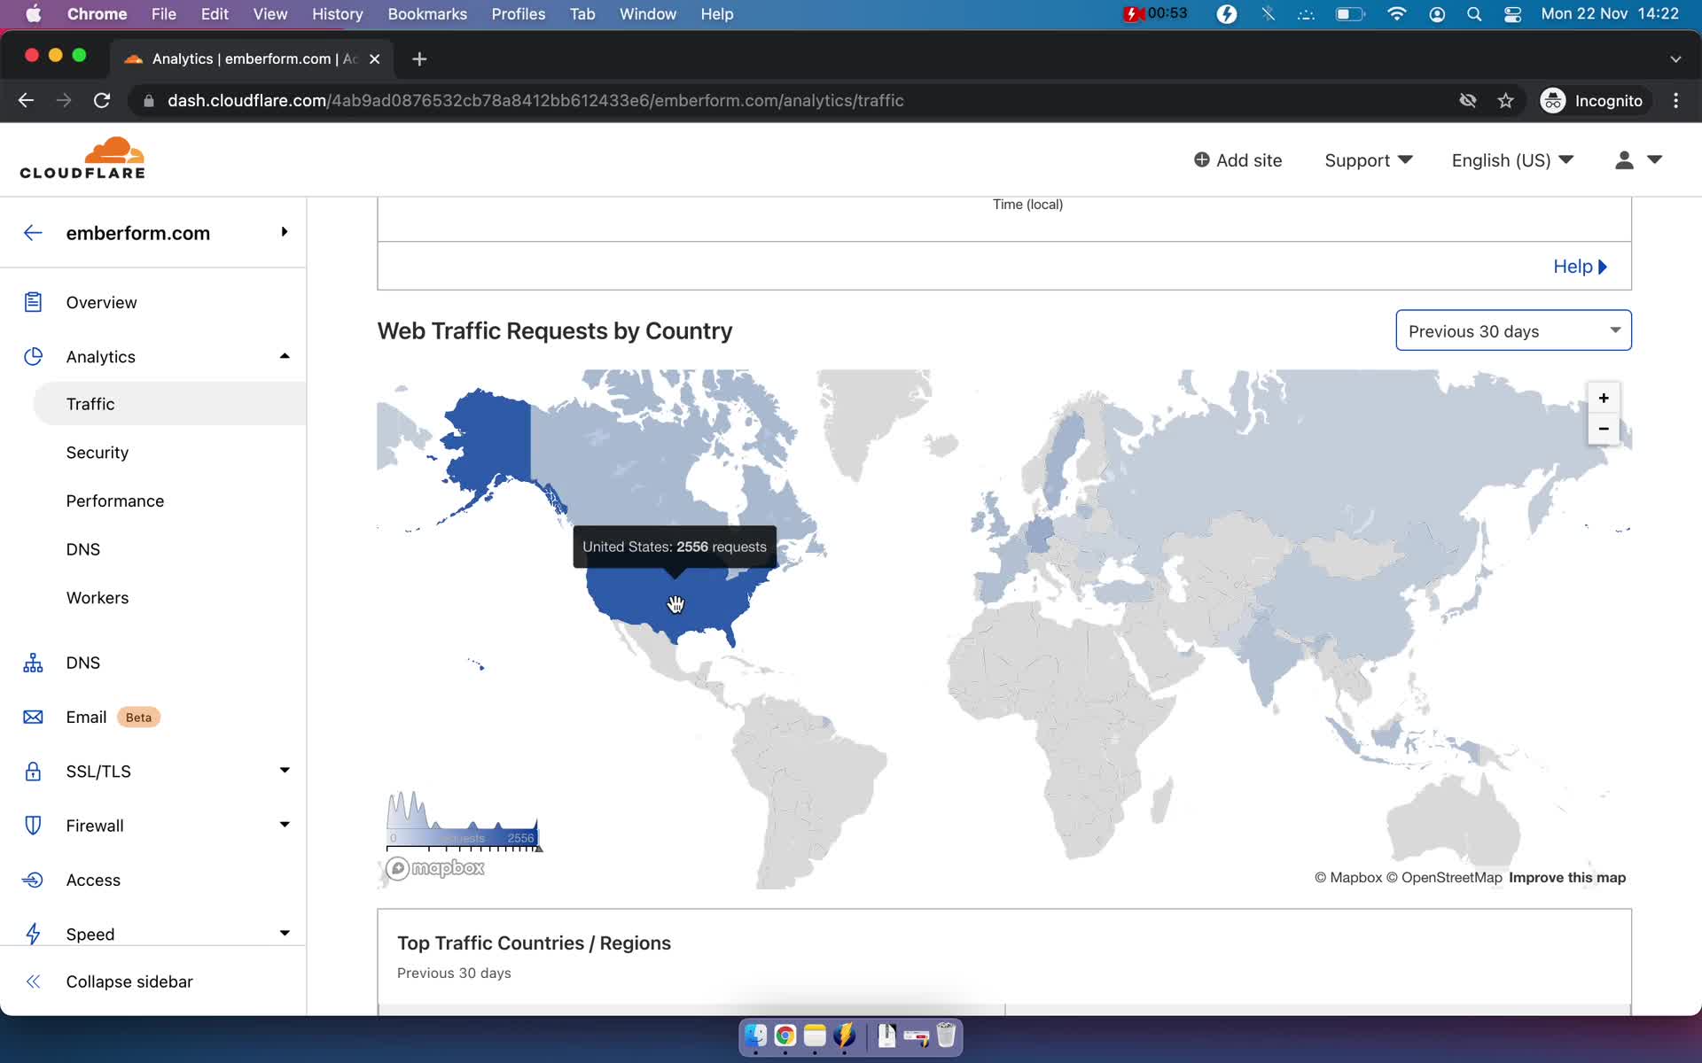This screenshot has width=1702, height=1063.
Task: Select the Security analytics icon
Action: [98, 452]
